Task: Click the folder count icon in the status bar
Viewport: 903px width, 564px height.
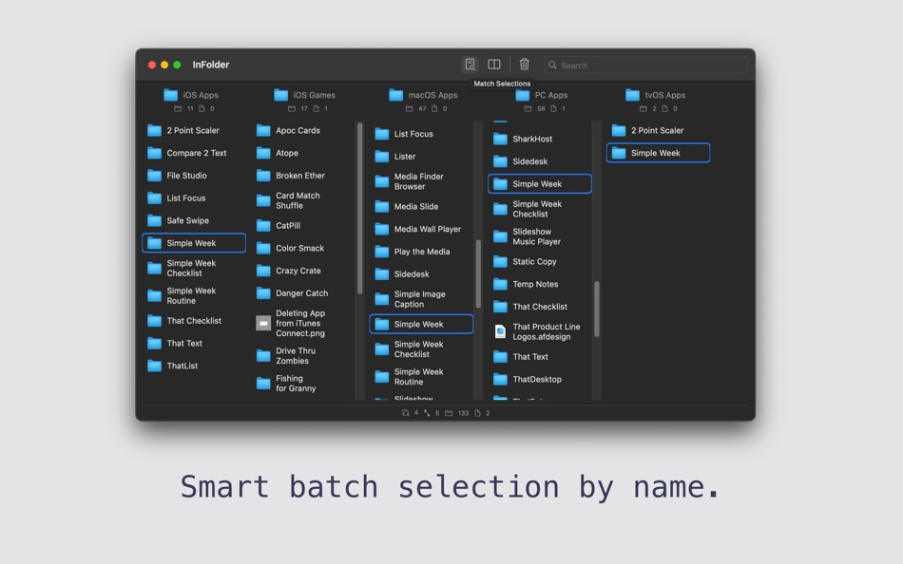Action: click(x=449, y=413)
